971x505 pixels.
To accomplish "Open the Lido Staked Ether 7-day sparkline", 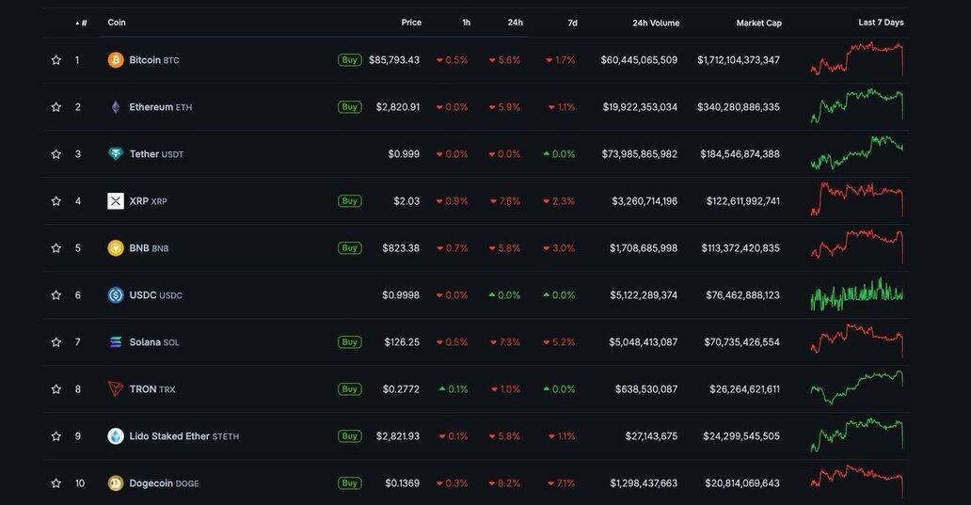I will (856, 435).
